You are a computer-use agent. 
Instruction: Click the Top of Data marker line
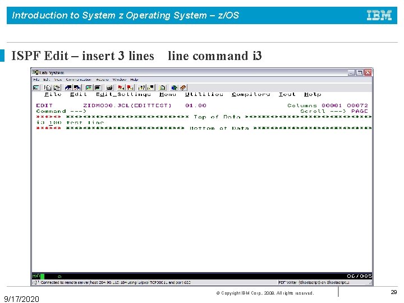click(204, 117)
